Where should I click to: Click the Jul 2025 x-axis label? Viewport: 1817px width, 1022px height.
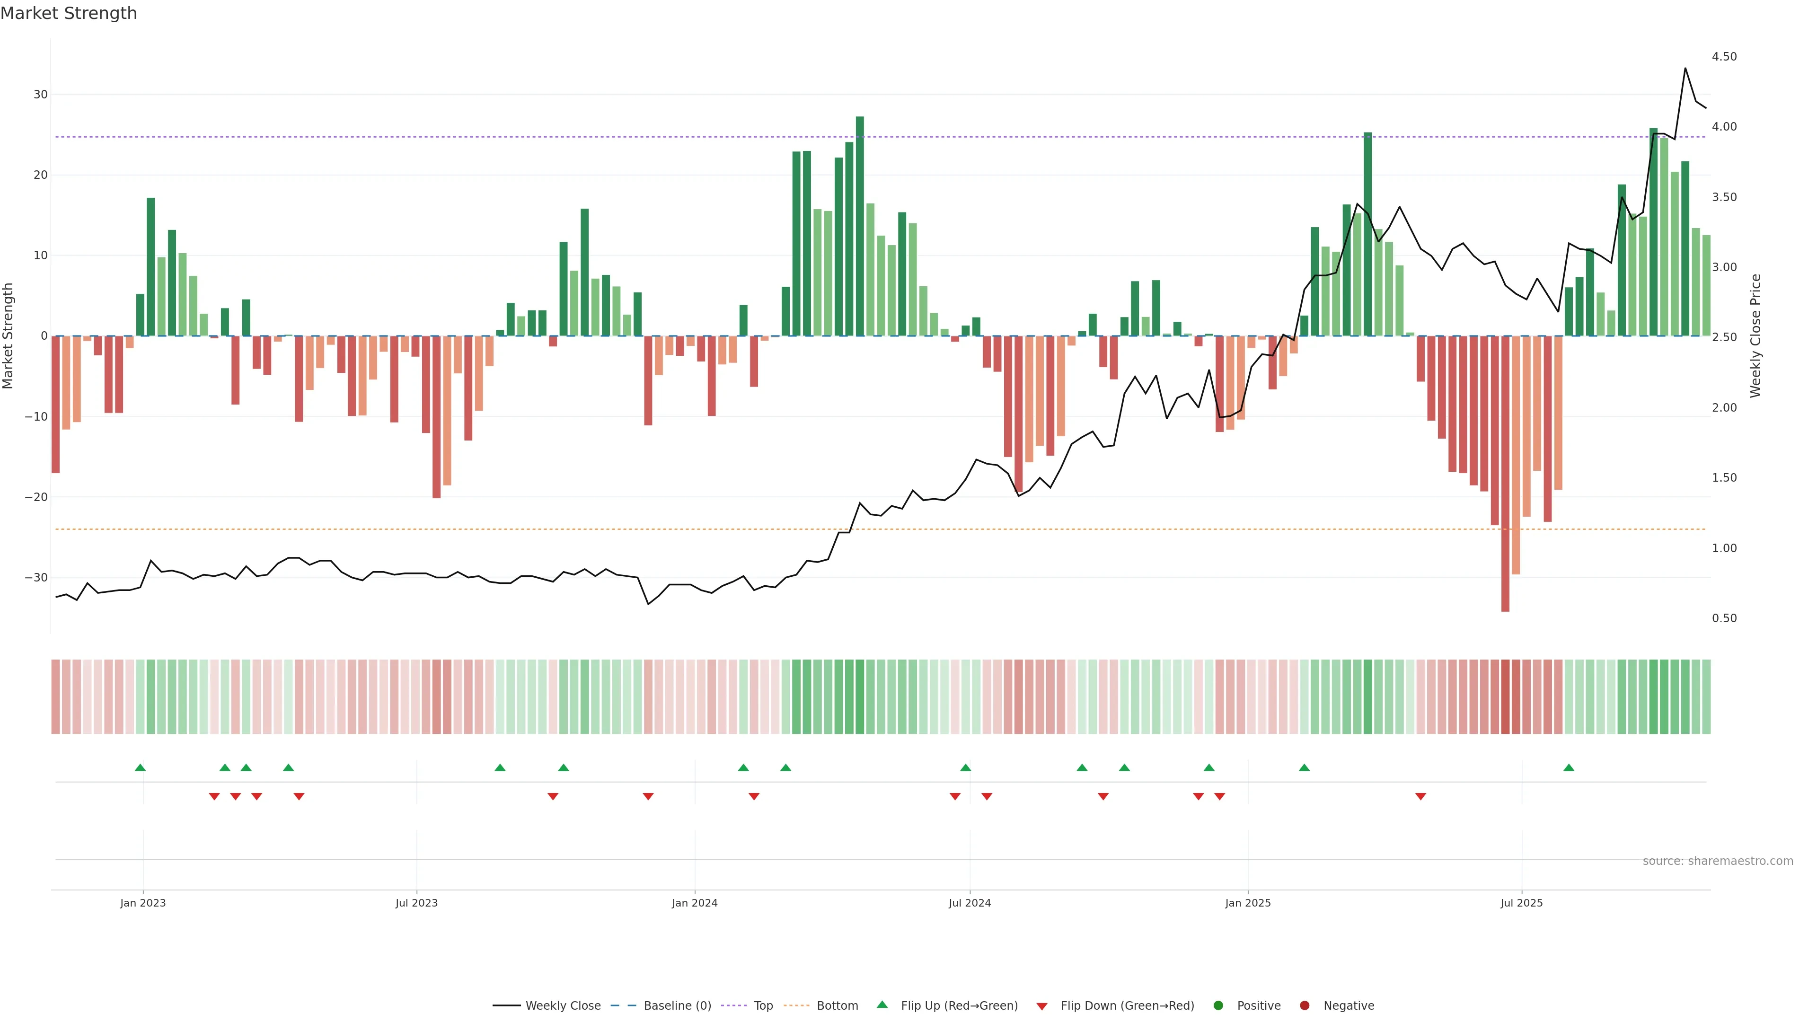point(1521,903)
